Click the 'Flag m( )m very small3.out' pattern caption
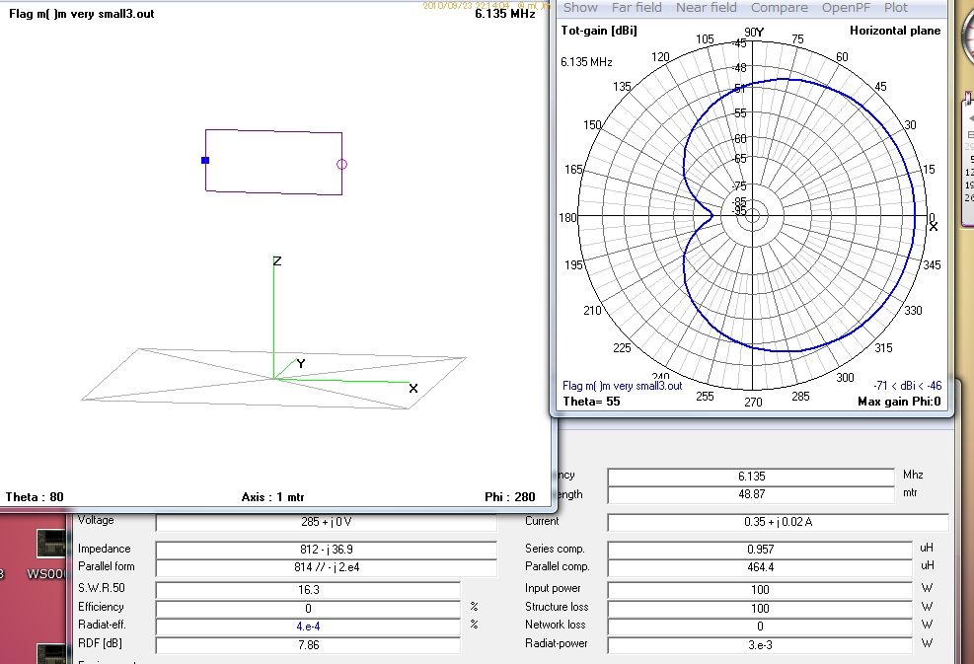 click(x=622, y=386)
